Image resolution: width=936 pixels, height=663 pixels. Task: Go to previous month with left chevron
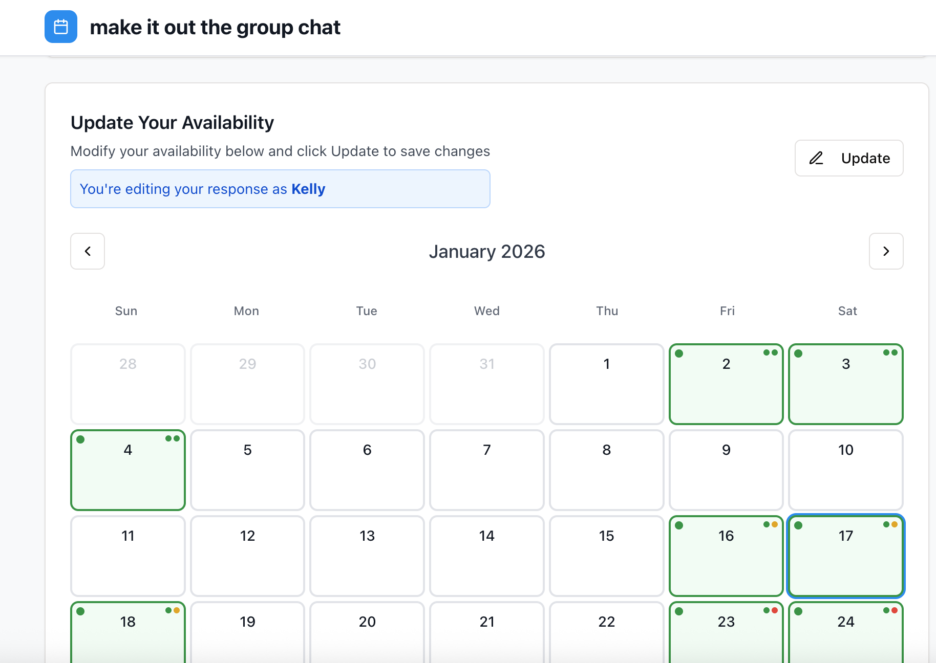coord(88,251)
